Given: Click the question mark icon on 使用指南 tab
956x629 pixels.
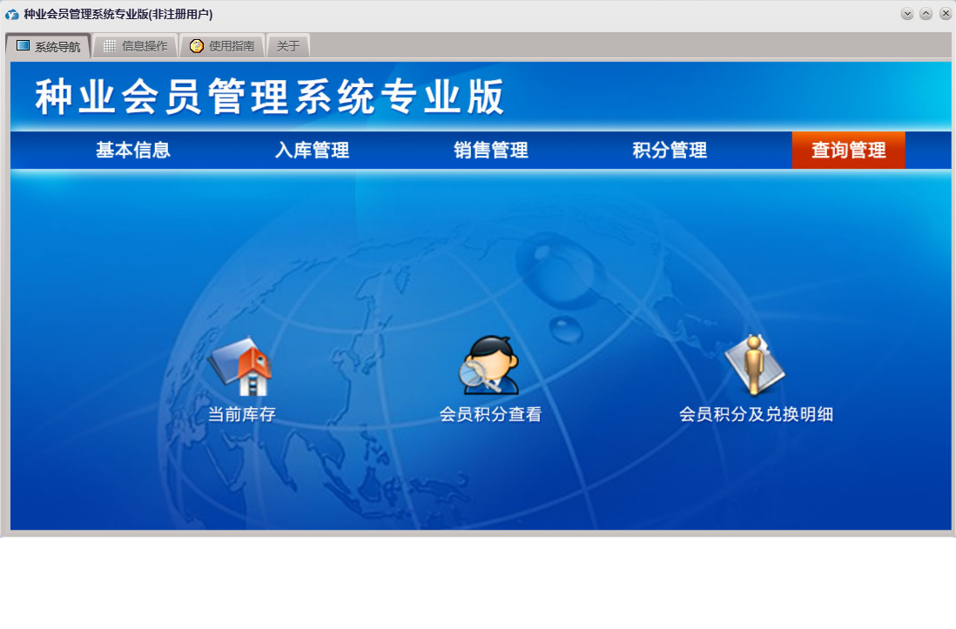Looking at the screenshot, I should [x=196, y=46].
